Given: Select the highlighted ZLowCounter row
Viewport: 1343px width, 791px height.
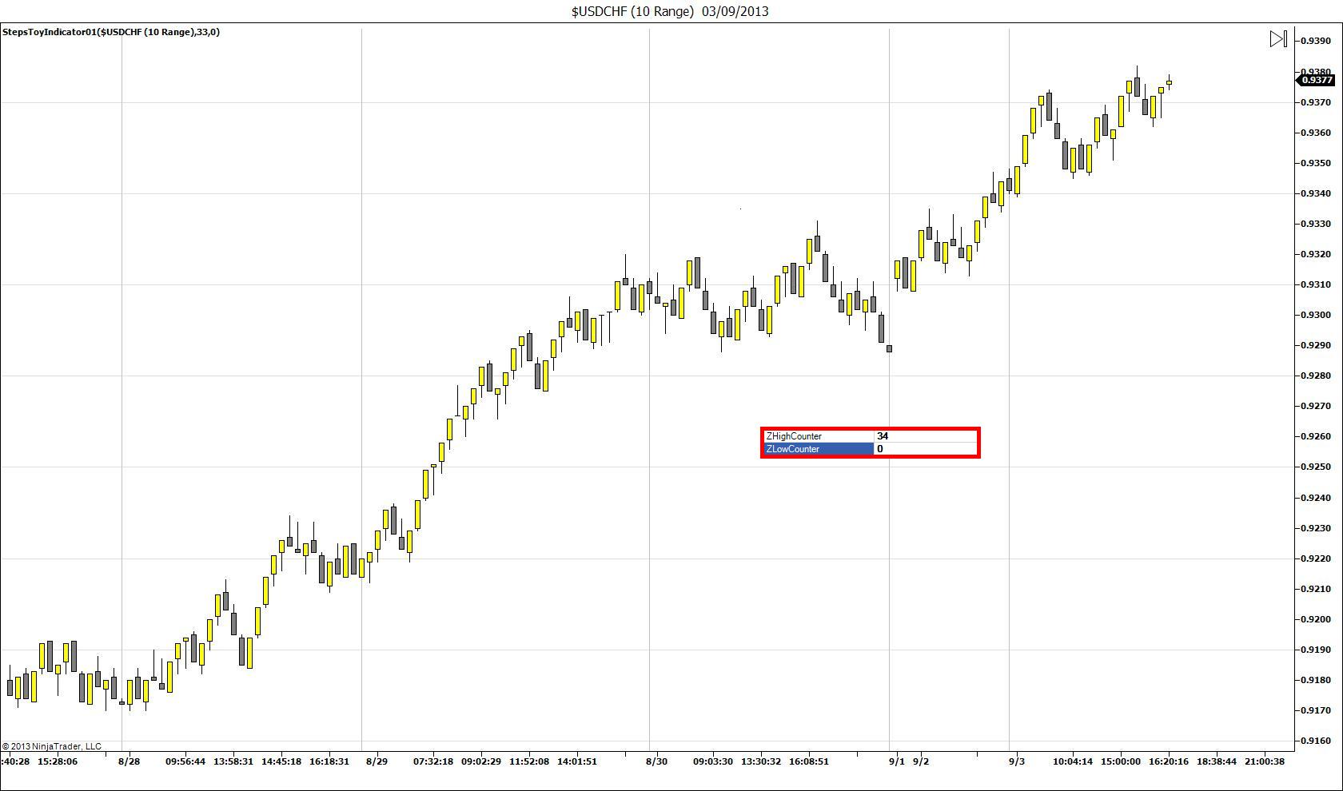Looking at the screenshot, I should pos(870,449).
